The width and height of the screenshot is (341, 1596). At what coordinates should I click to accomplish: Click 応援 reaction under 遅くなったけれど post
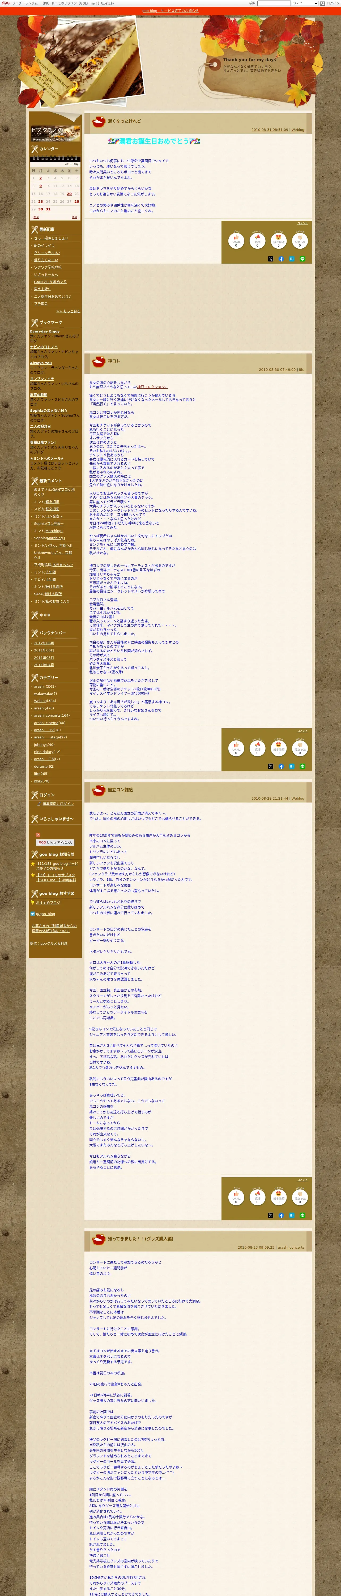(x=257, y=240)
